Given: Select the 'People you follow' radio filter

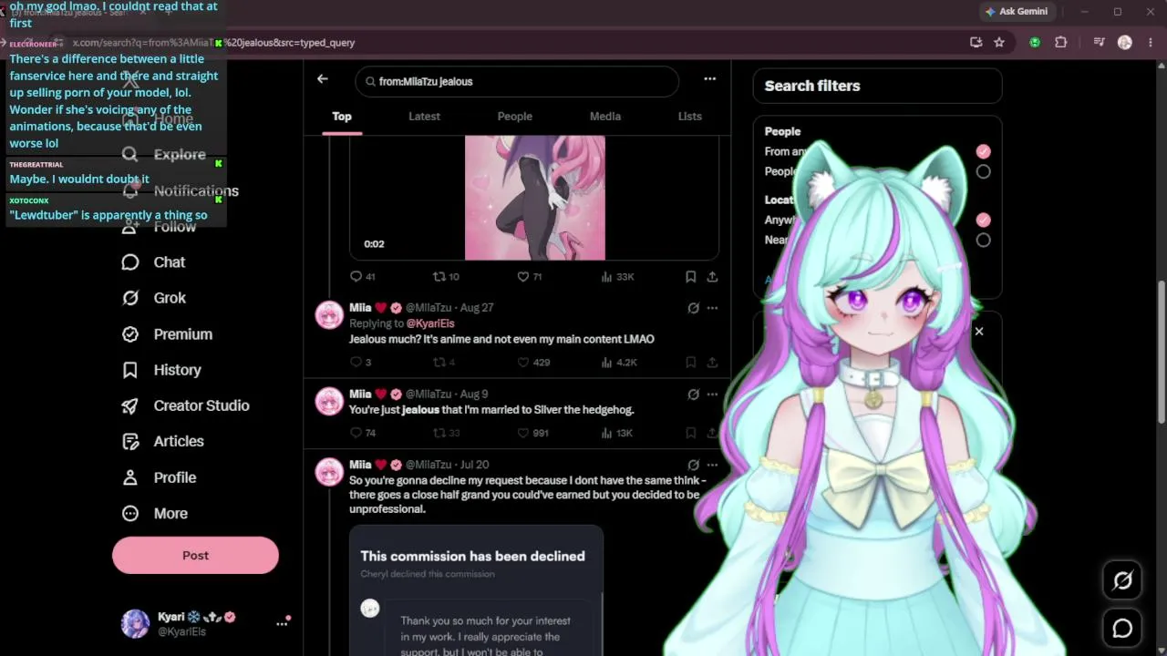Looking at the screenshot, I should click(x=983, y=171).
